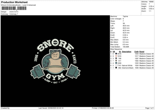Click the 'Page 1 of 1' indicator
The width and height of the screenshot is (155, 110).
[150, 108]
